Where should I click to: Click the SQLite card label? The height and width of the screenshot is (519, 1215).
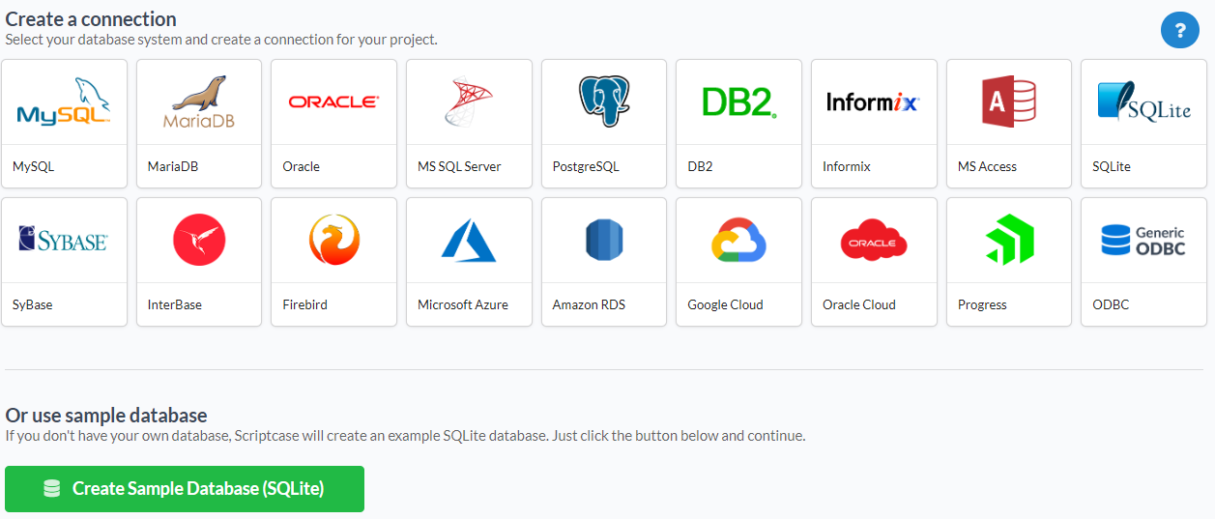(x=1112, y=167)
